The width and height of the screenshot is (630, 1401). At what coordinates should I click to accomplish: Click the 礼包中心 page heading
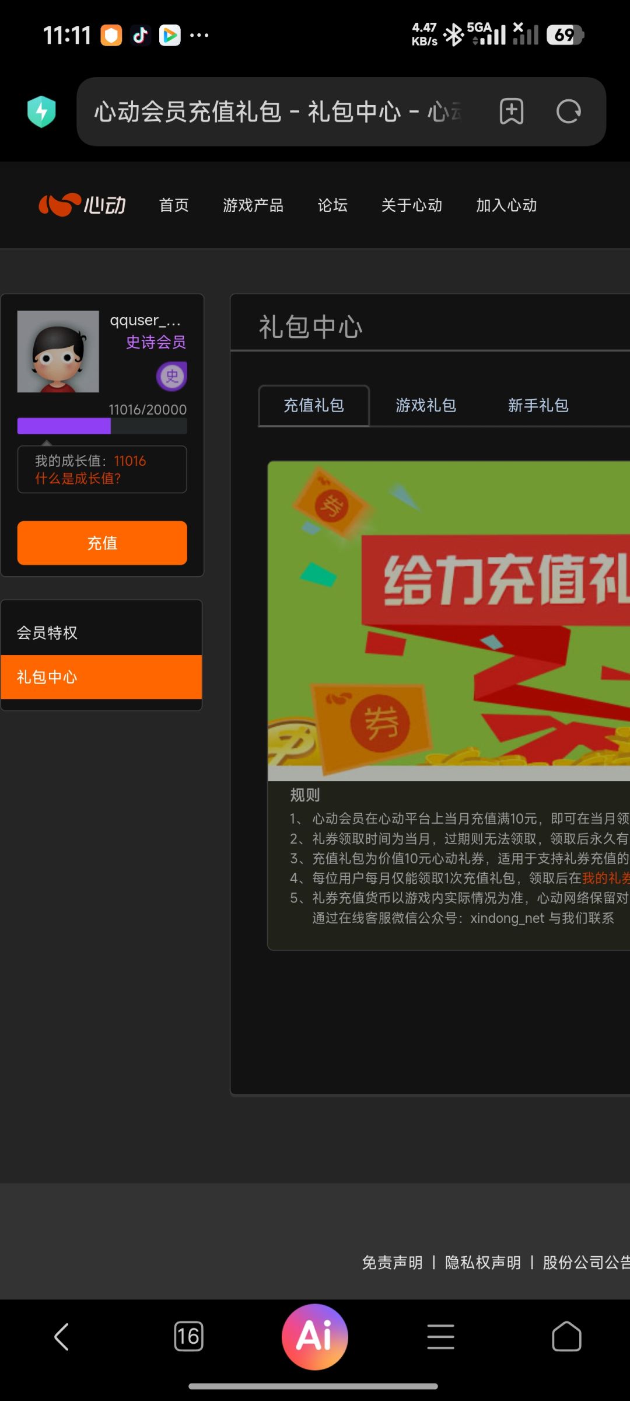point(310,327)
